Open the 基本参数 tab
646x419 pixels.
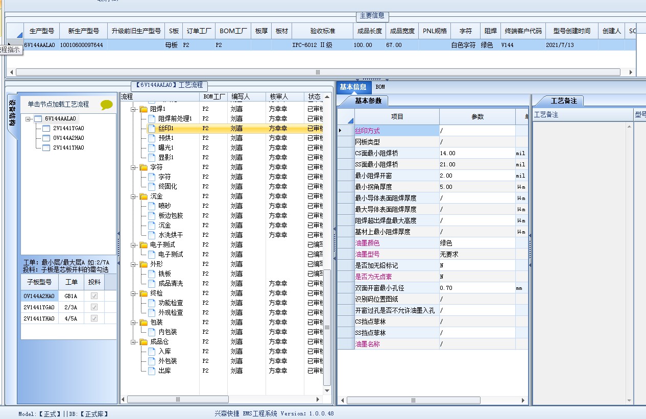pyautogui.click(x=368, y=101)
